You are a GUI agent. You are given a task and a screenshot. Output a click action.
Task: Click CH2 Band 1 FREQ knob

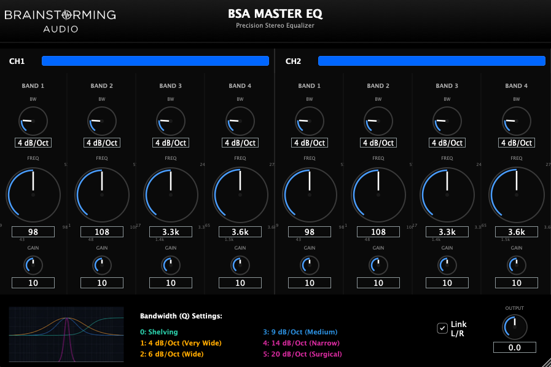(x=310, y=195)
